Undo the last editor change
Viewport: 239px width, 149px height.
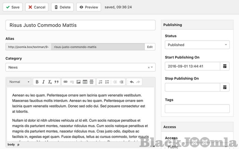[131, 82]
